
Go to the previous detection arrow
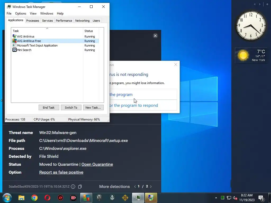[135, 187]
